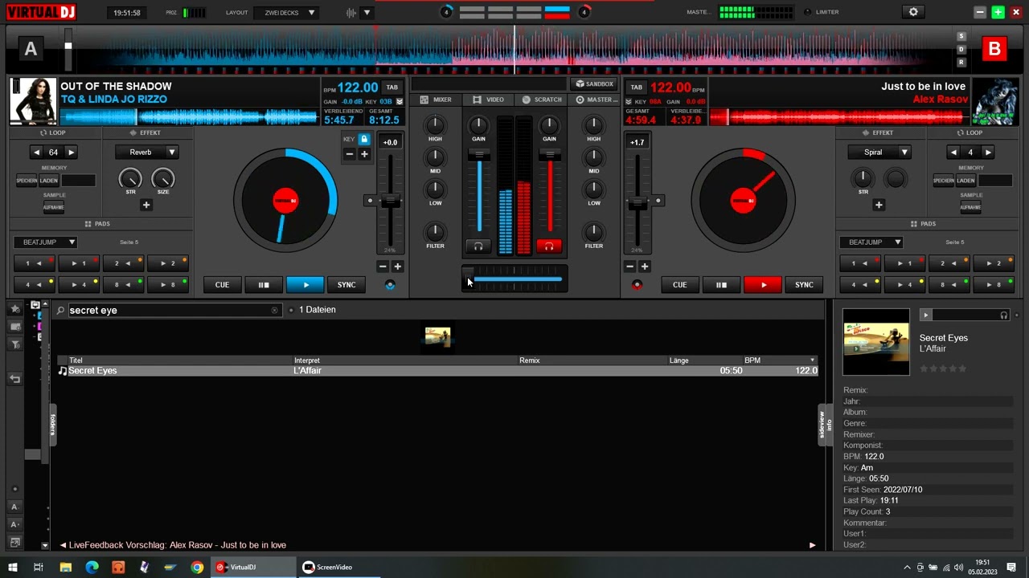Click the clear search X icon
The height and width of the screenshot is (578, 1029).
pos(274,310)
